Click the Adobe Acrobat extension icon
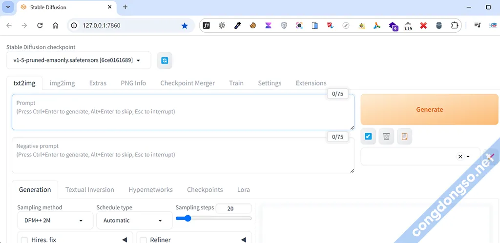The image size is (500, 243). tap(377, 25)
